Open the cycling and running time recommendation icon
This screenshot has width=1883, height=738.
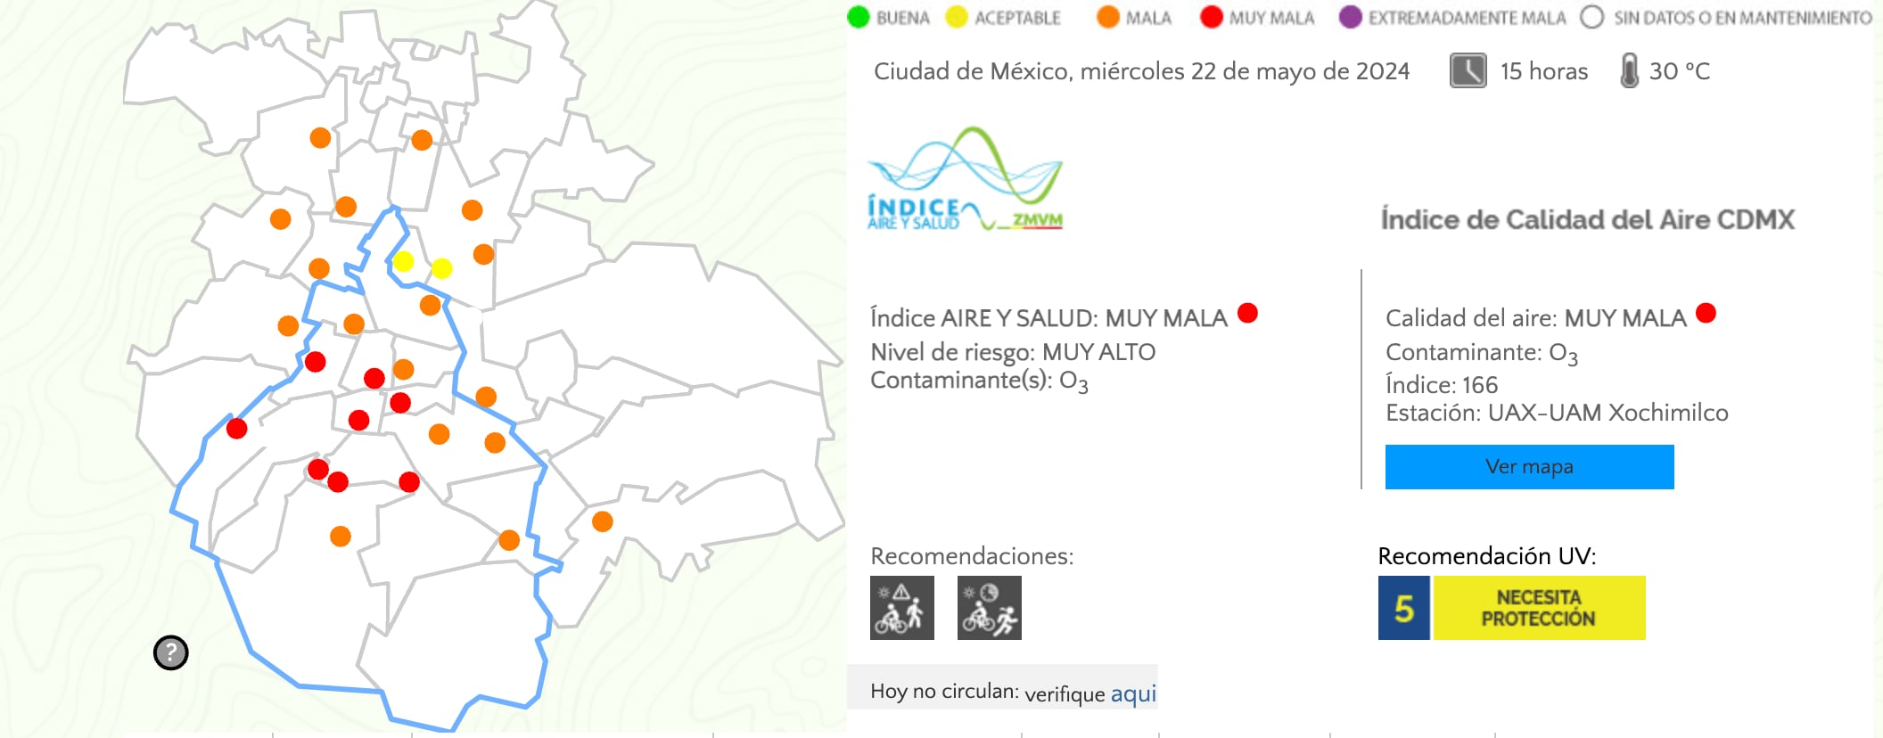(x=990, y=608)
